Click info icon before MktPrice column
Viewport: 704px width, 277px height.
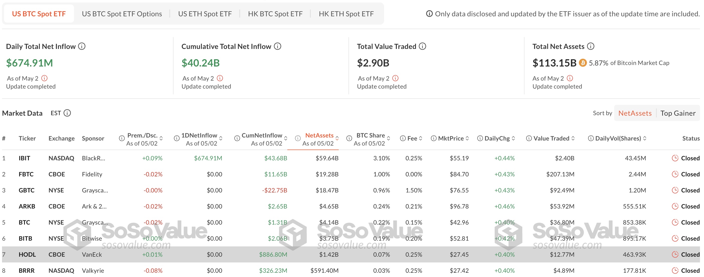(x=433, y=138)
